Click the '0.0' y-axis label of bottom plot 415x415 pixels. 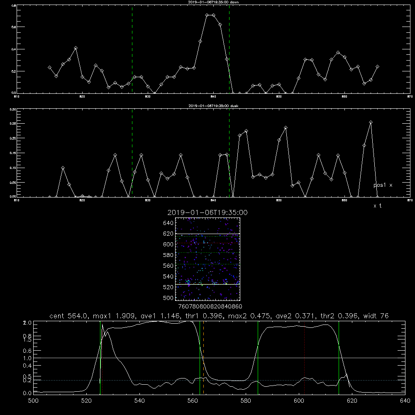coord(27,393)
